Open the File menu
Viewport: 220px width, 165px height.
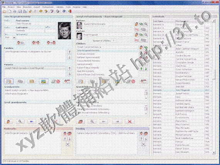[x=4, y=7]
